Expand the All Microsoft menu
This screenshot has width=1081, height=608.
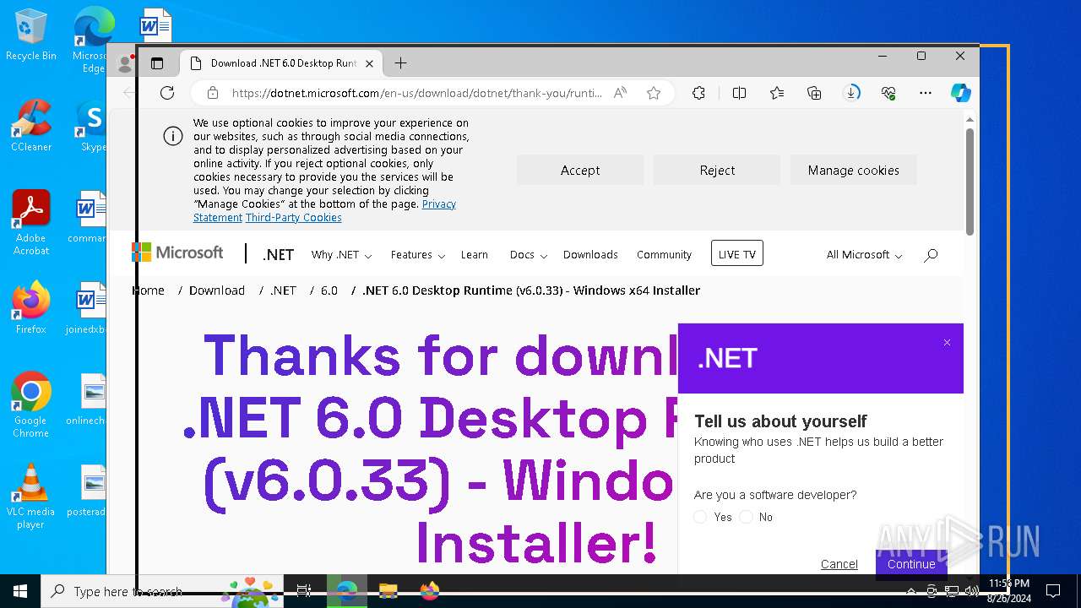[x=864, y=255]
